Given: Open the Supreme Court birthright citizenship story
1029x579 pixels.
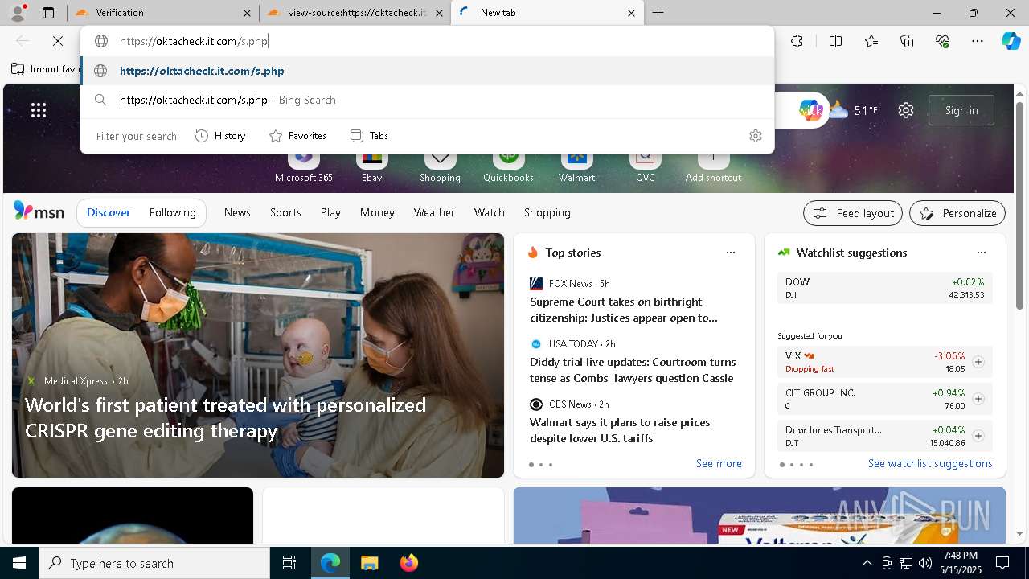Looking at the screenshot, I should 624,310.
